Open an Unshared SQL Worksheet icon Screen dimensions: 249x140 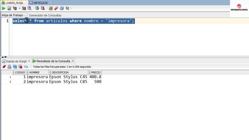(x=51, y=8)
